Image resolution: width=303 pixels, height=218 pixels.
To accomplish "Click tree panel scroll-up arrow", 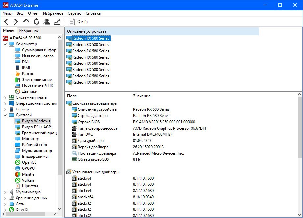I will click(59, 38).
